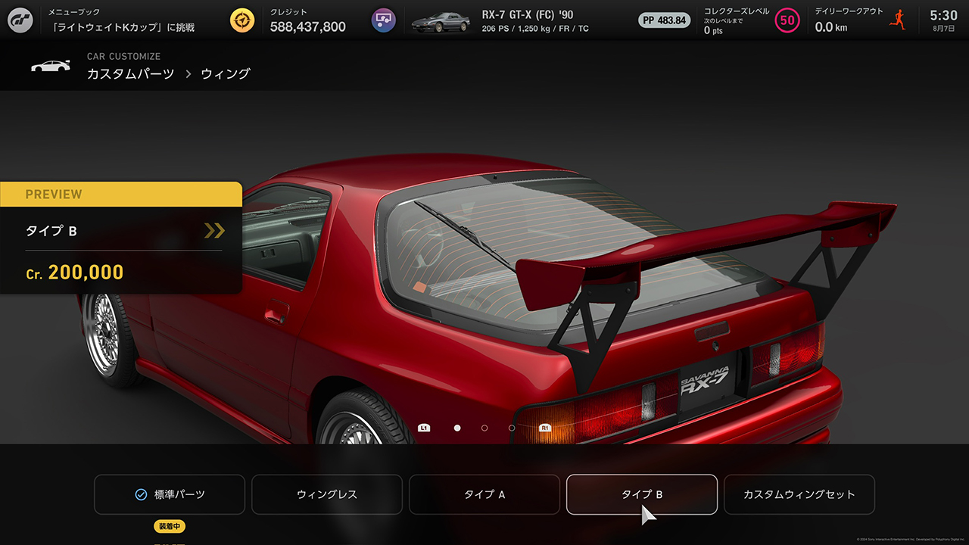Image resolution: width=969 pixels, height=545 pixels.
Task: Click the PREVIEW yellow header
Action: (x=121, y=194)
